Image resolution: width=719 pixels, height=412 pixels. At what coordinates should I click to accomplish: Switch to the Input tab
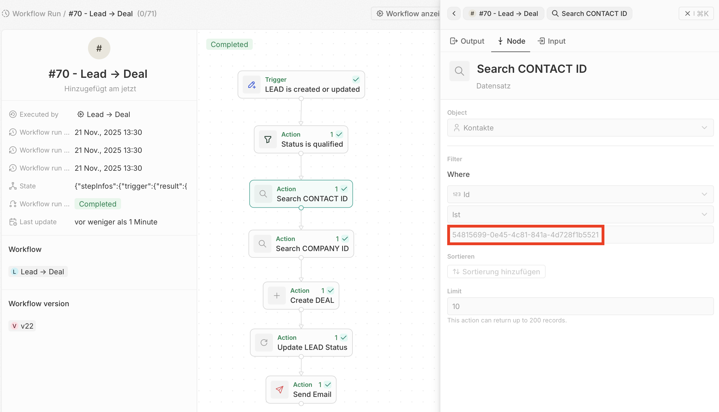[x=551, y=41]
